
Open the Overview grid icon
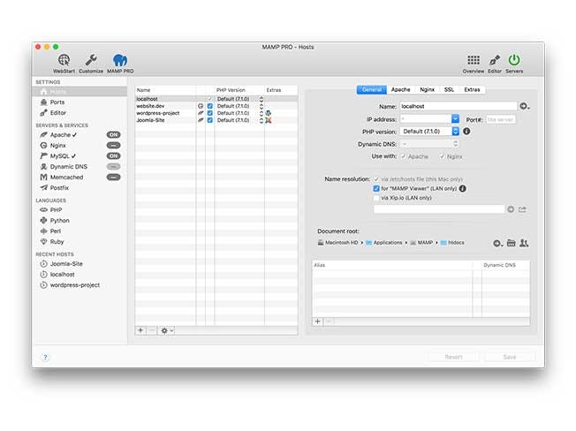coord(474,64)
